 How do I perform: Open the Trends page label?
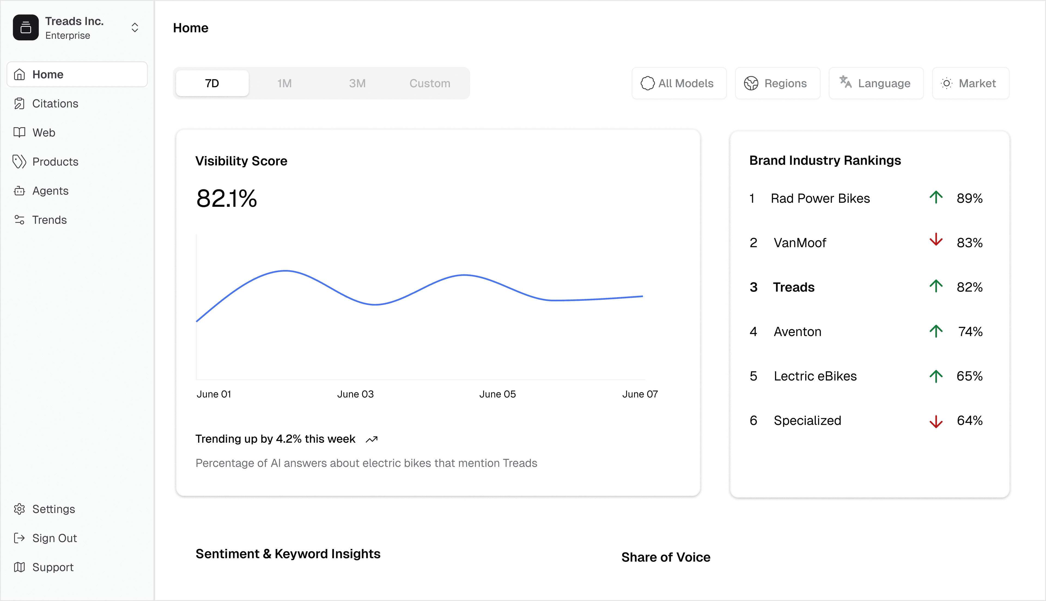click(50, 220)
